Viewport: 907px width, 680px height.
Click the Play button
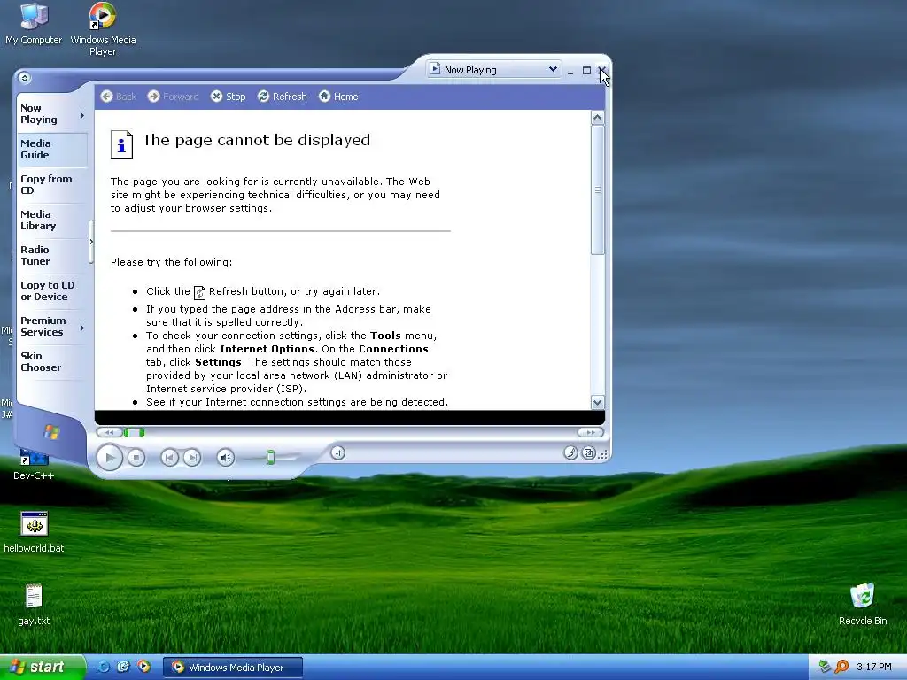pos(109,458)
